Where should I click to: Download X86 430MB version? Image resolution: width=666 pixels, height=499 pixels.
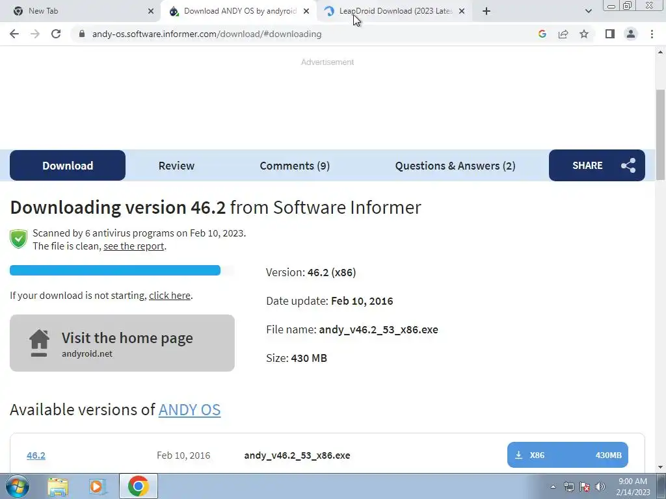tap(567, 455)
